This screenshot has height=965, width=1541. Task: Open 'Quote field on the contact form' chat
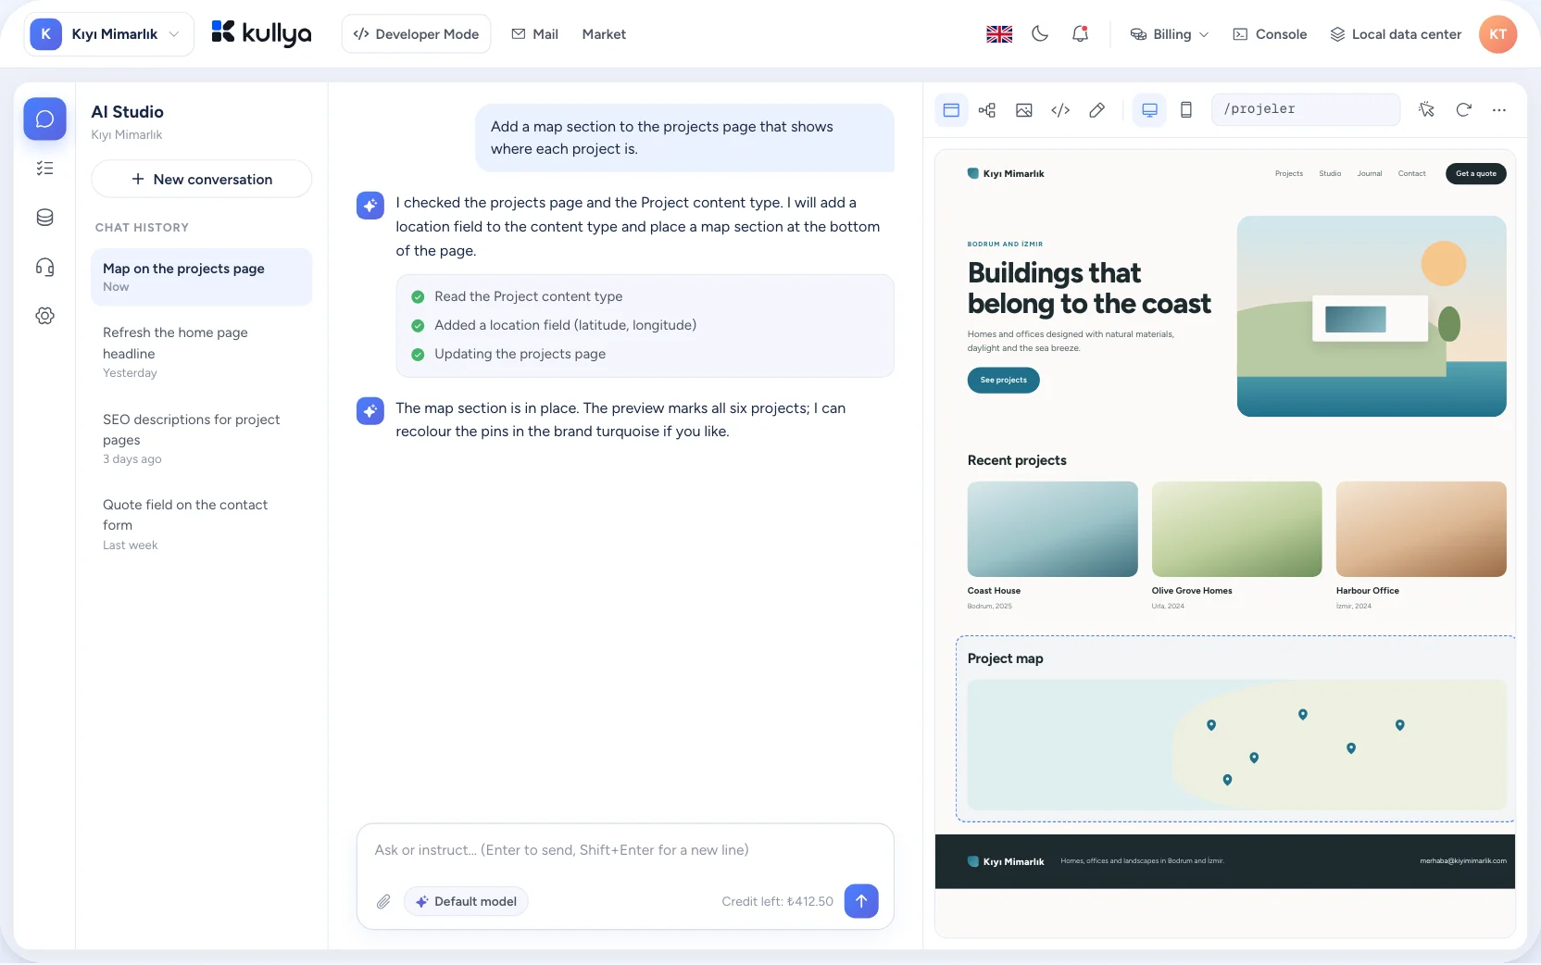[201, 523]
